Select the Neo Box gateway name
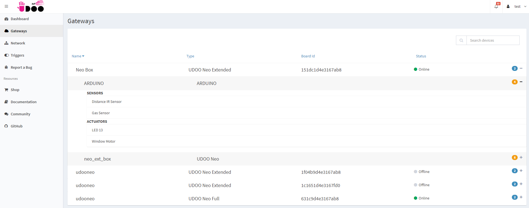Screen dimensions: 529x208 coord(84,70)
